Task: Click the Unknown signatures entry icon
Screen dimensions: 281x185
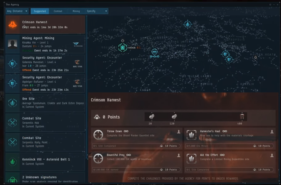Action: (x=12, y=179)
